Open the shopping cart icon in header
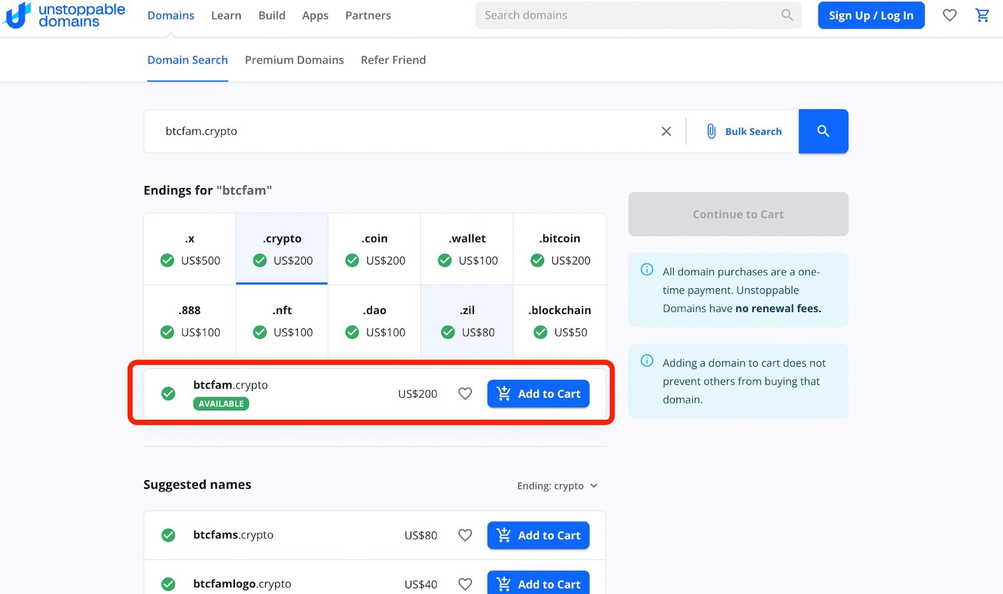The width and height of the screenshot is (1003, 594). point(982,16)
